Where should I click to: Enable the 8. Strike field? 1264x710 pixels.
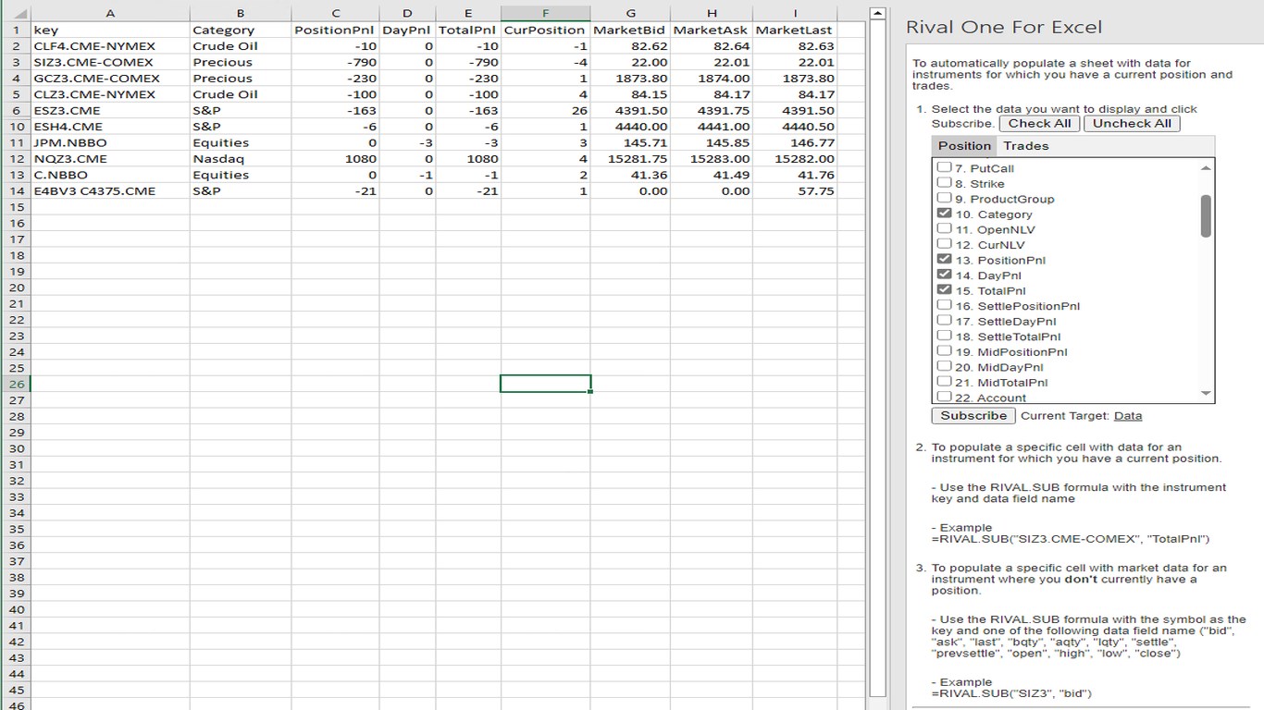click(944, 183)
